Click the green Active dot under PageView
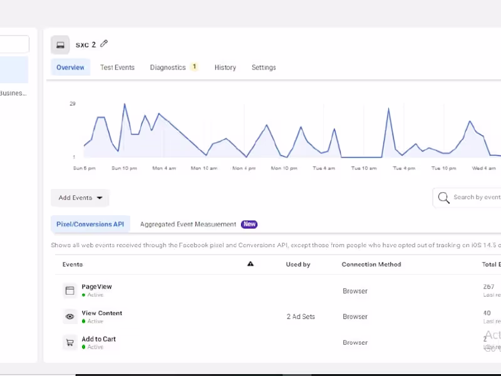 [83, 295]
